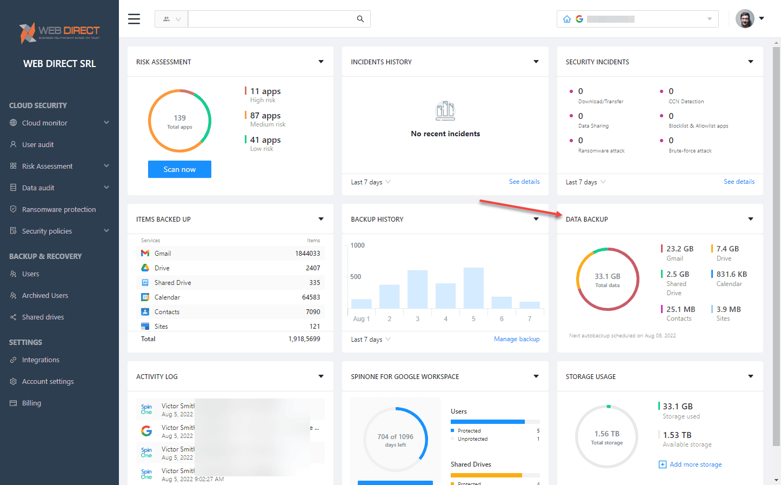Open the user type dropdown beside search

tap(171, 19)
